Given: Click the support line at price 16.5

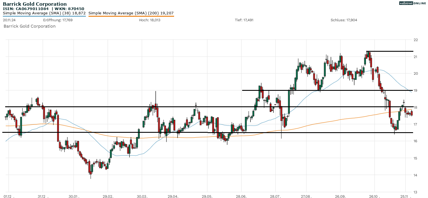Looking at the screenshot, I should pyautogui.click(x=208, y=132).
